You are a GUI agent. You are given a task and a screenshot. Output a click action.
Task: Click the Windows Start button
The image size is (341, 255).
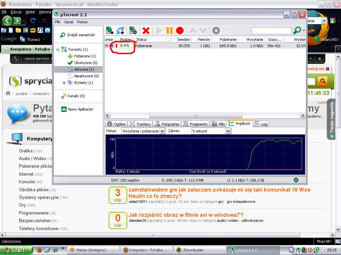(x=16, y=250)
